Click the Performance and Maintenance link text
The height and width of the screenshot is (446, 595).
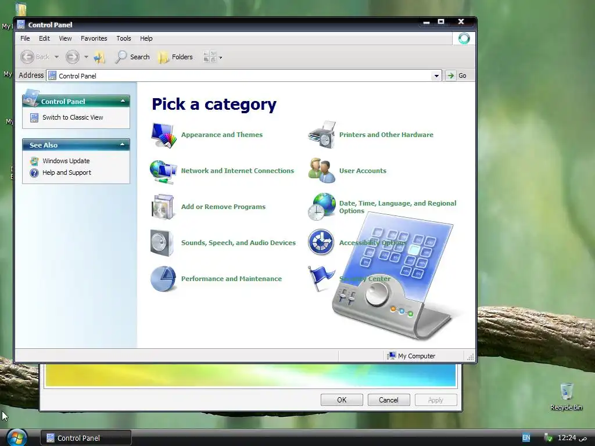[x=231, y=279]
